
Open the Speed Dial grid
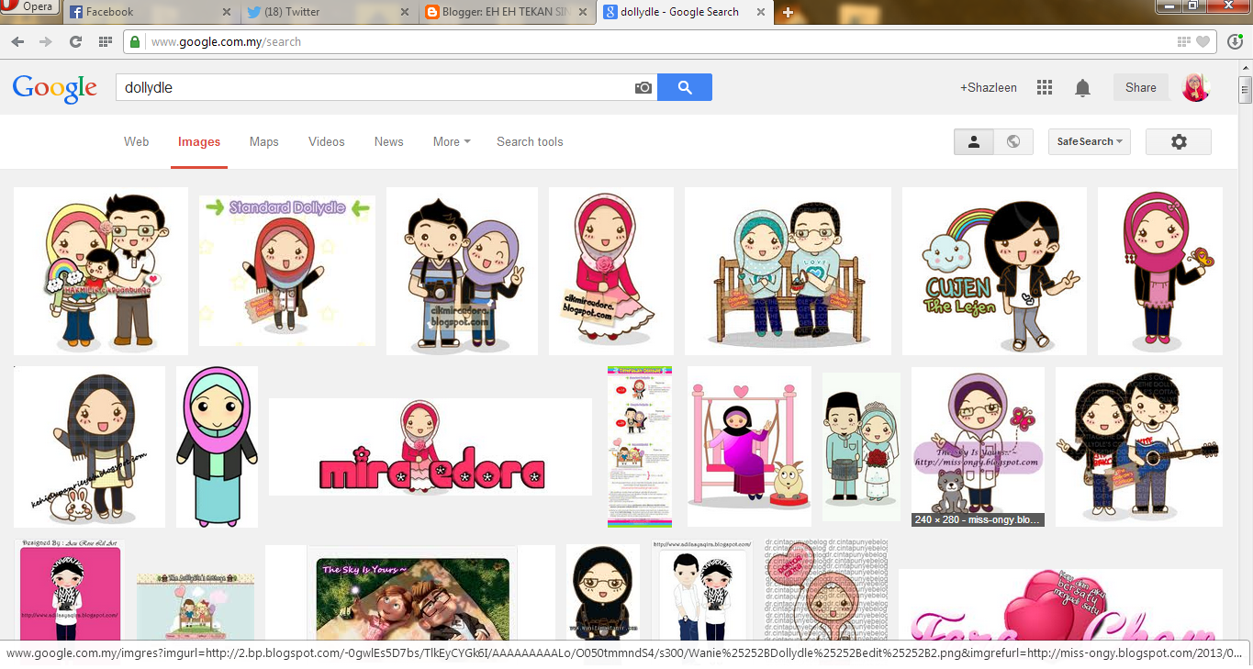tap(106, 42)
